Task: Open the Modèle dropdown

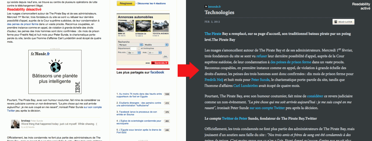Action: coord(156,44)
